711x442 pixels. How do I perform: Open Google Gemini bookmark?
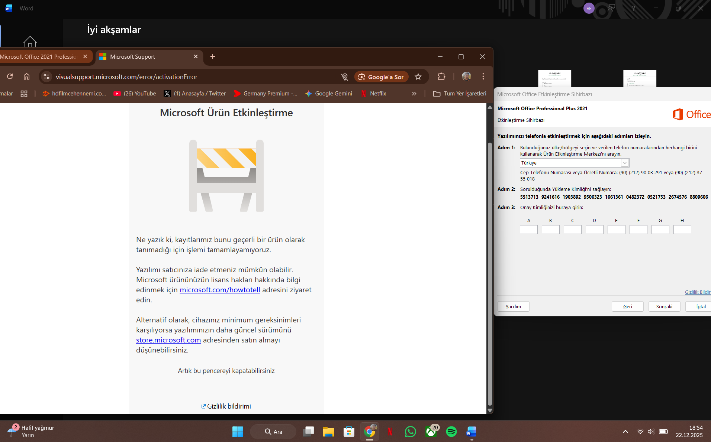coord(329,94)
